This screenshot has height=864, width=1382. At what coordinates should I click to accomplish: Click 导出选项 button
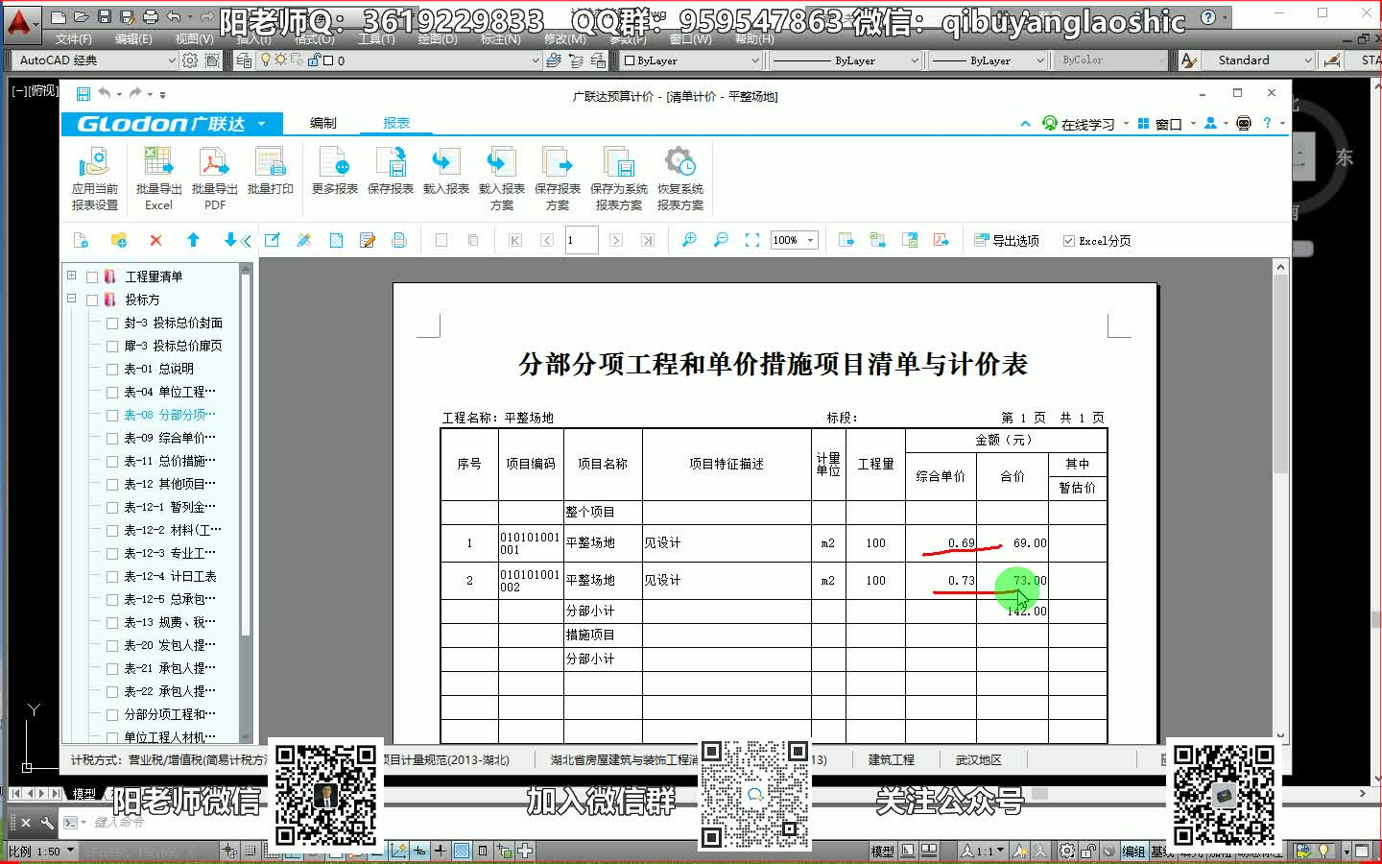pos(1007,240)
